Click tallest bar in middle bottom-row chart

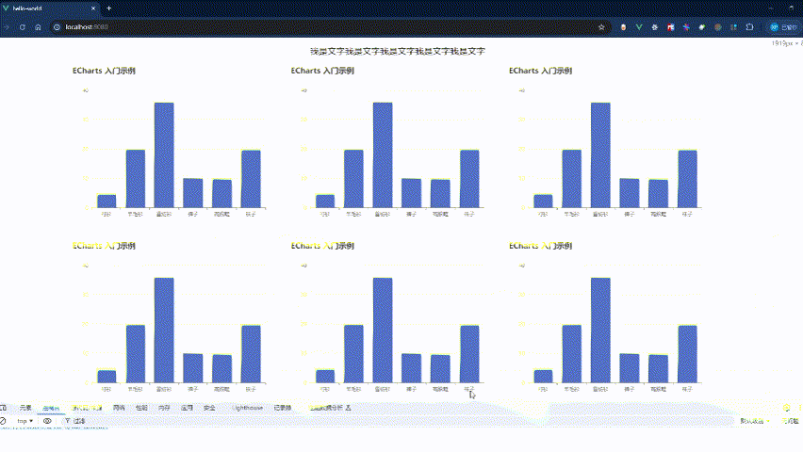tap(383, 331)
